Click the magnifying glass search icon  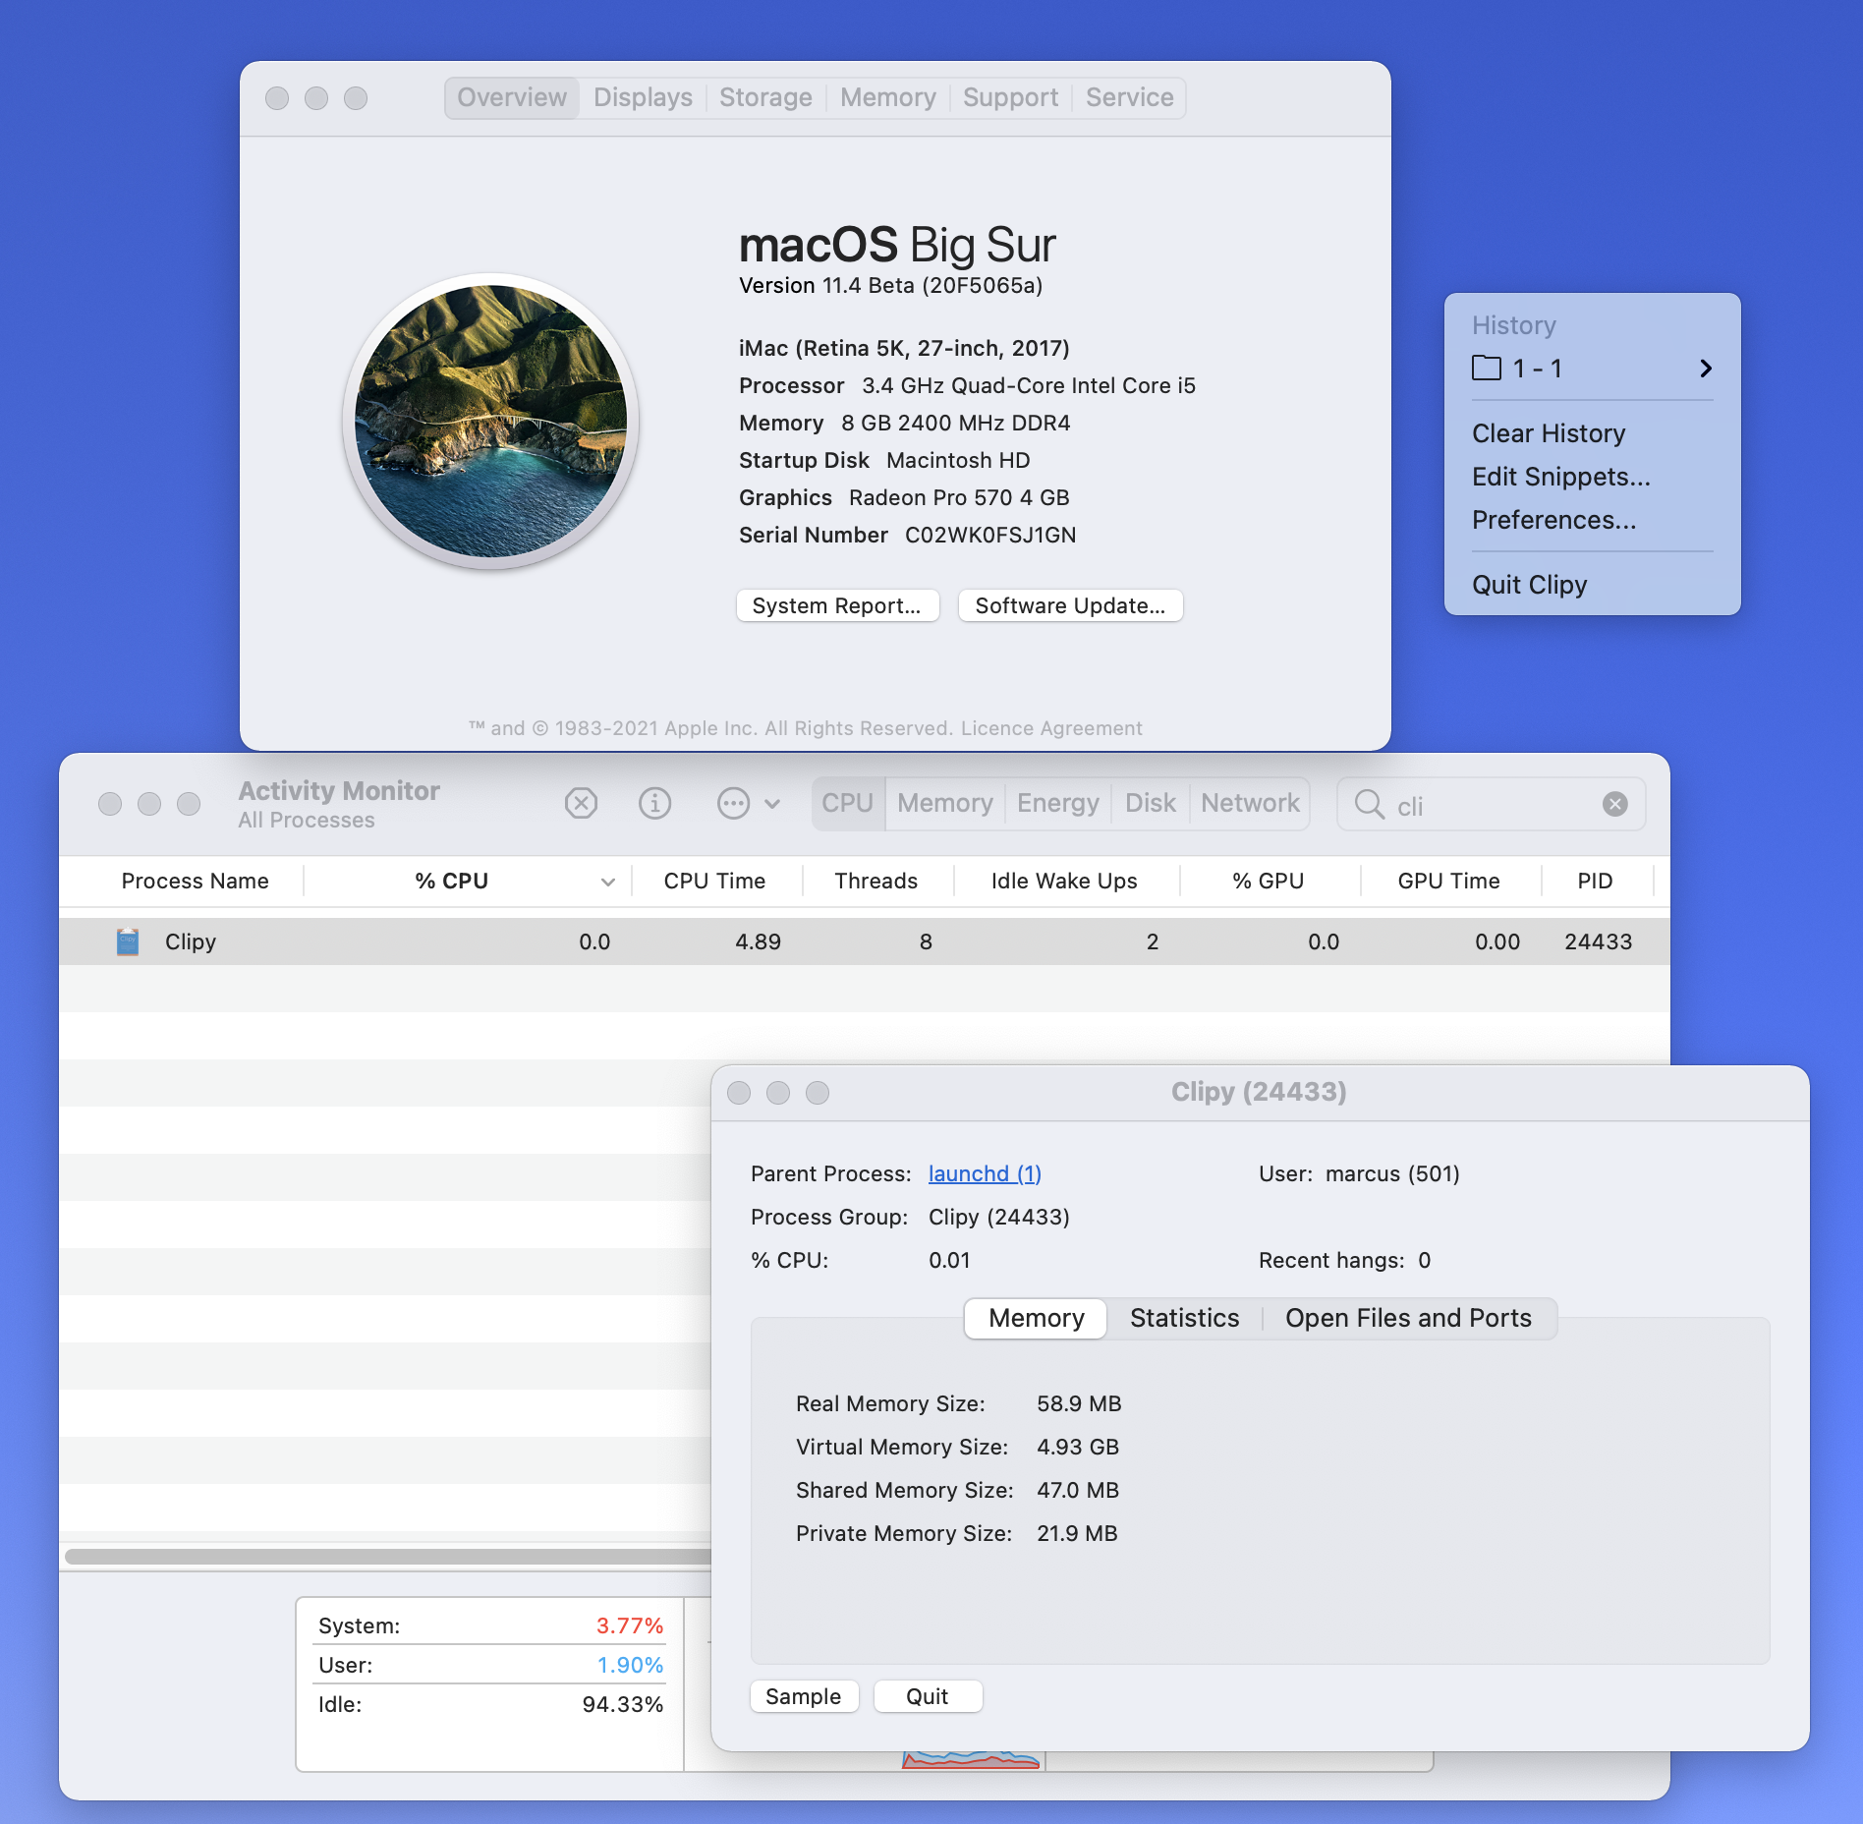(1369, 804)
